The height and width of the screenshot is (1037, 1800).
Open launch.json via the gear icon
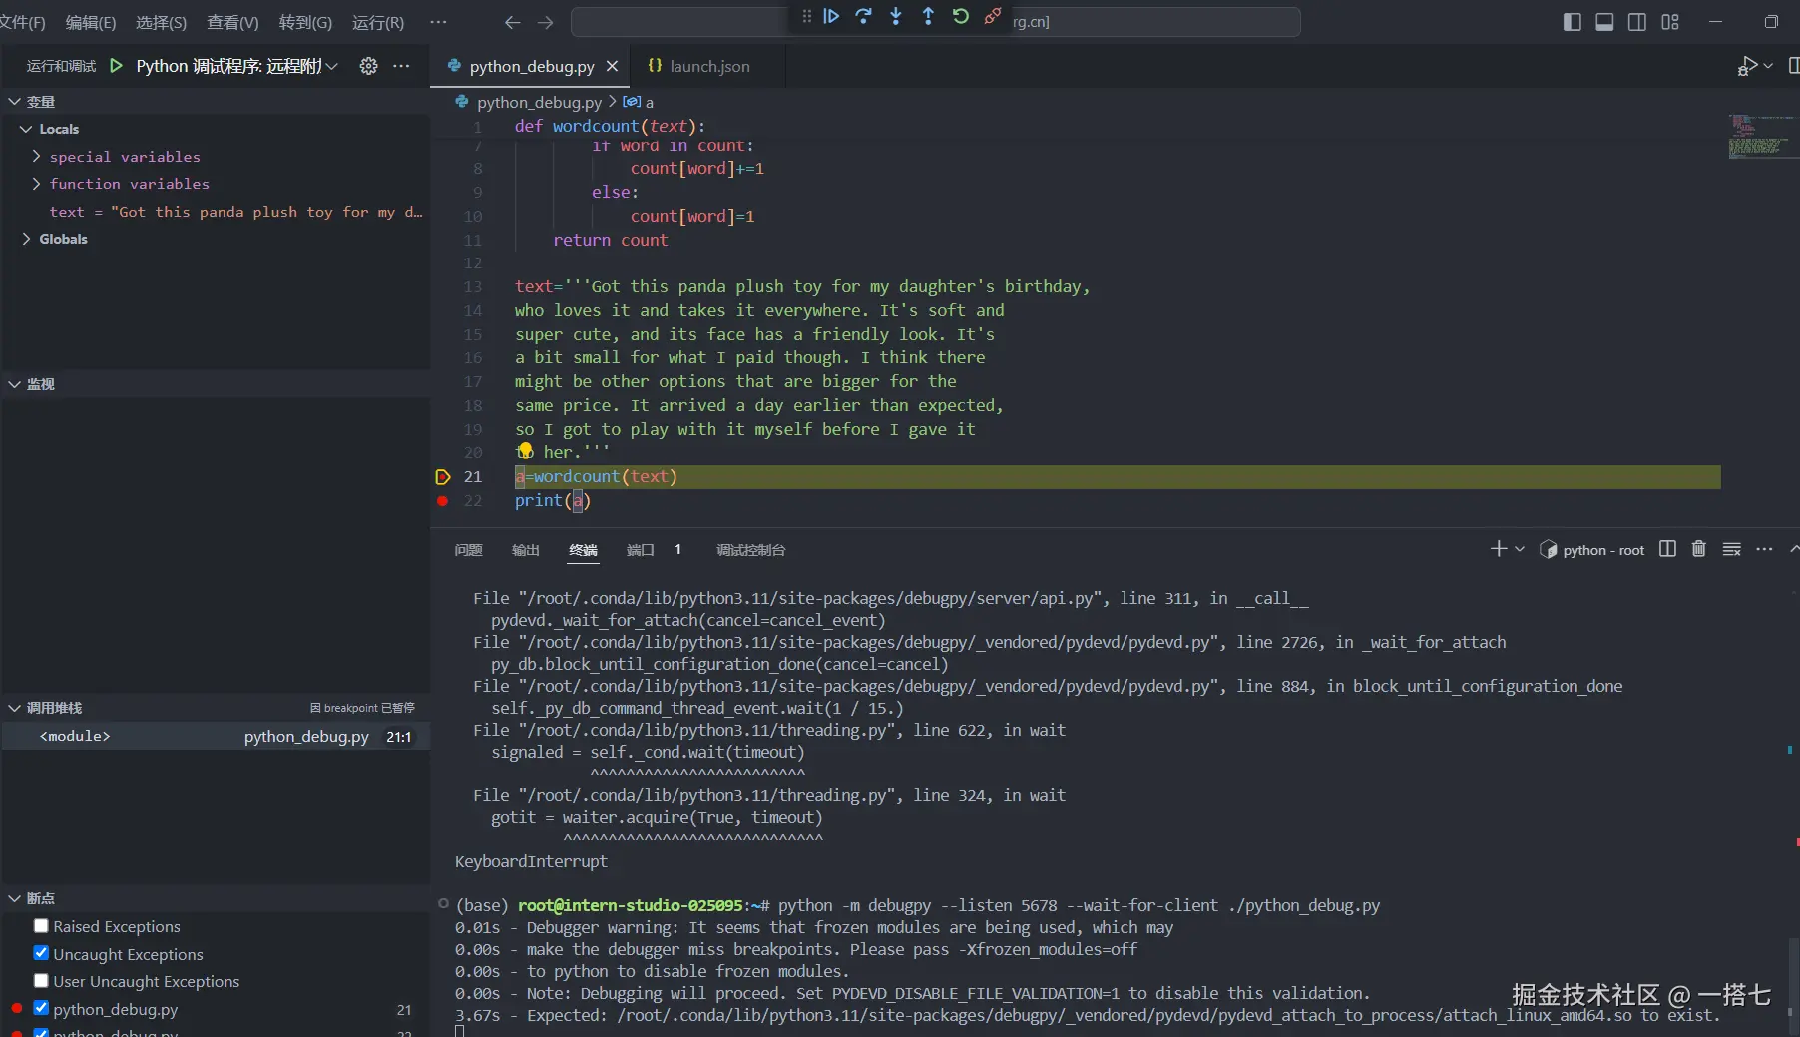368,66
